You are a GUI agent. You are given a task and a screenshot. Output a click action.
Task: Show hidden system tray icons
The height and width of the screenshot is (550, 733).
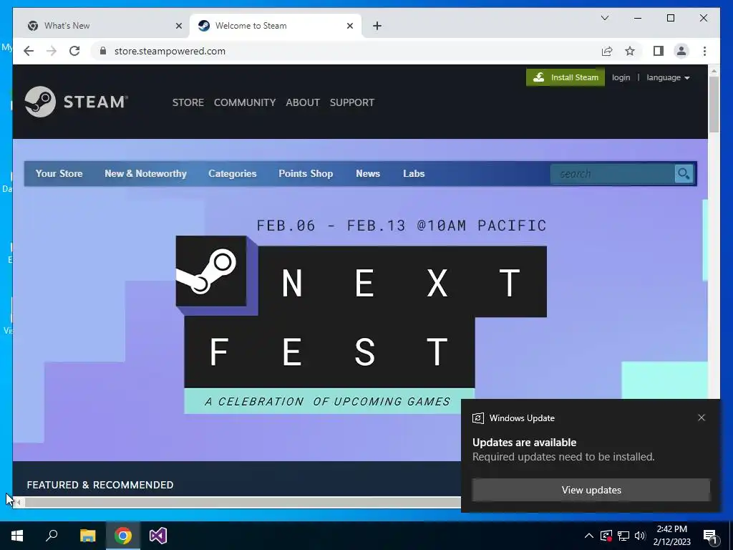(x=589, y=536)
